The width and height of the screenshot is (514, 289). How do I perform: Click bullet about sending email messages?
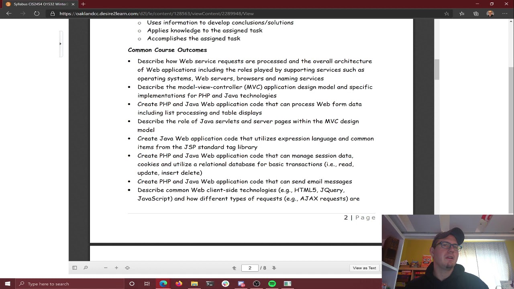(245, 181)
